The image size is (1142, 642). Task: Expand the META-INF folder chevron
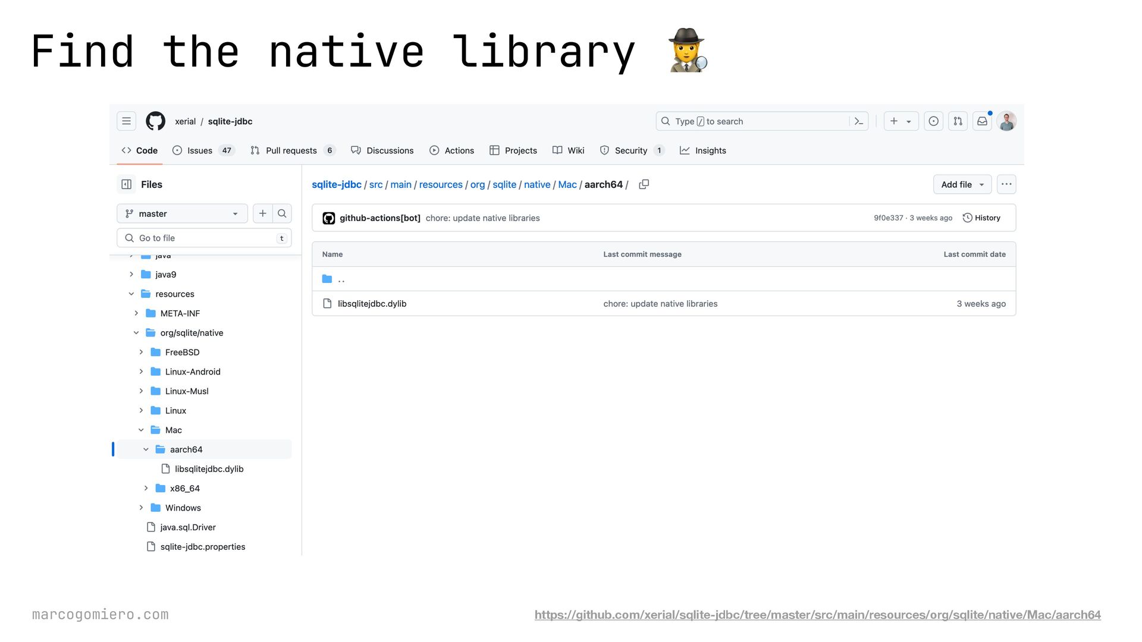coord(136,313)
